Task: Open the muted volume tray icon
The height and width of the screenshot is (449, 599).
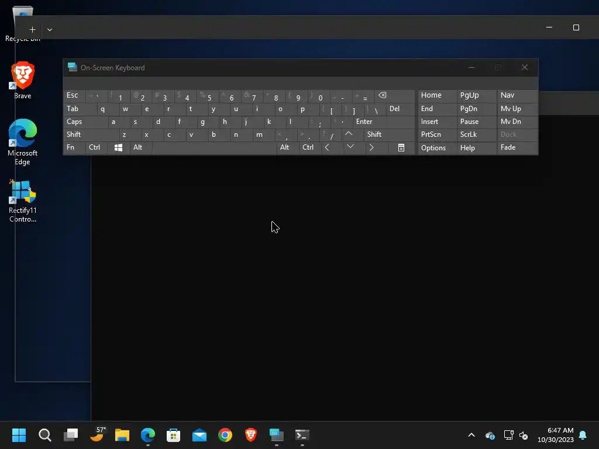Action: click(x=524, y=435)
